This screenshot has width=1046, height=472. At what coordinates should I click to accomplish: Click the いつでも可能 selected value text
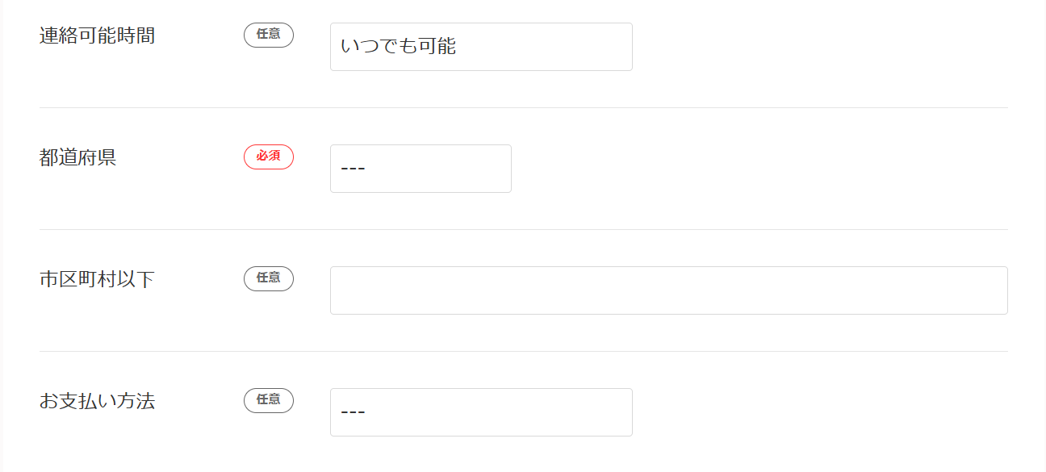coord(398,47)
